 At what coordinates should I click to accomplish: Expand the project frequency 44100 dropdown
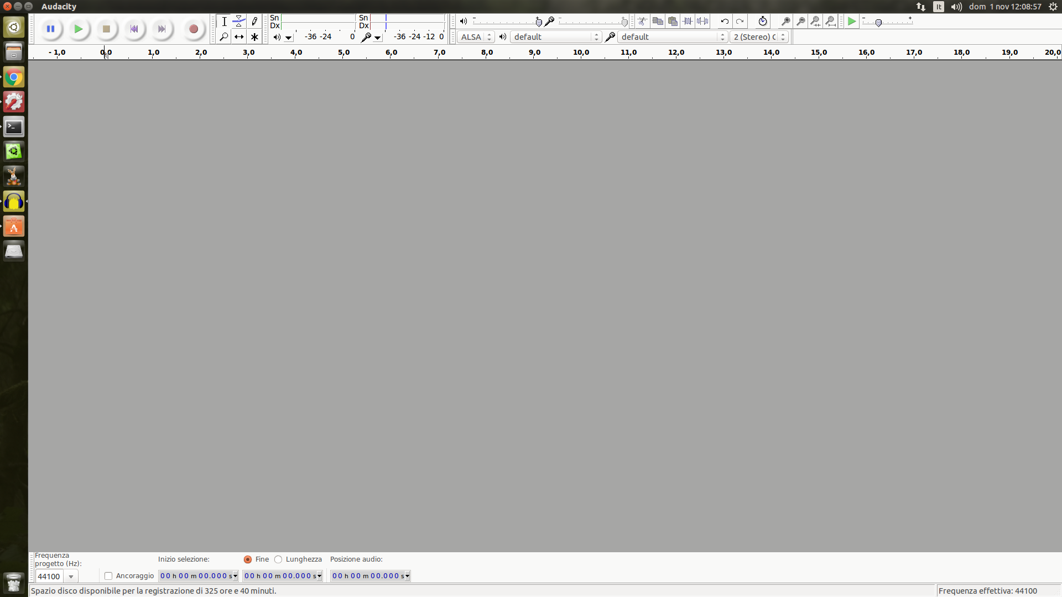pyautogui.click(x=71, y=577)
